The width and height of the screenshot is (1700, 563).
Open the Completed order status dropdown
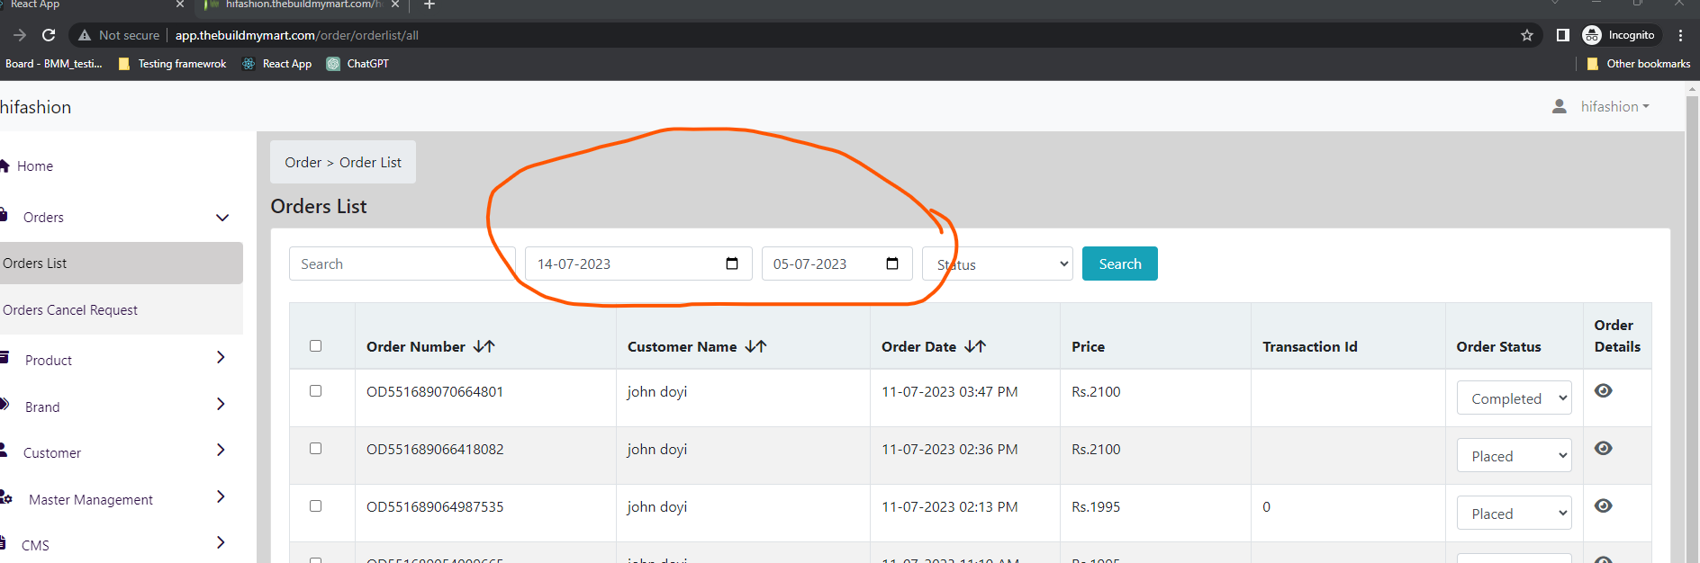1515,398
